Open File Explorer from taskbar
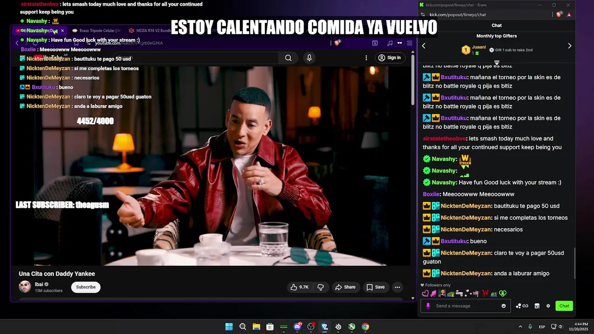The height and width of the screenshot is (334, 594). 256,327
